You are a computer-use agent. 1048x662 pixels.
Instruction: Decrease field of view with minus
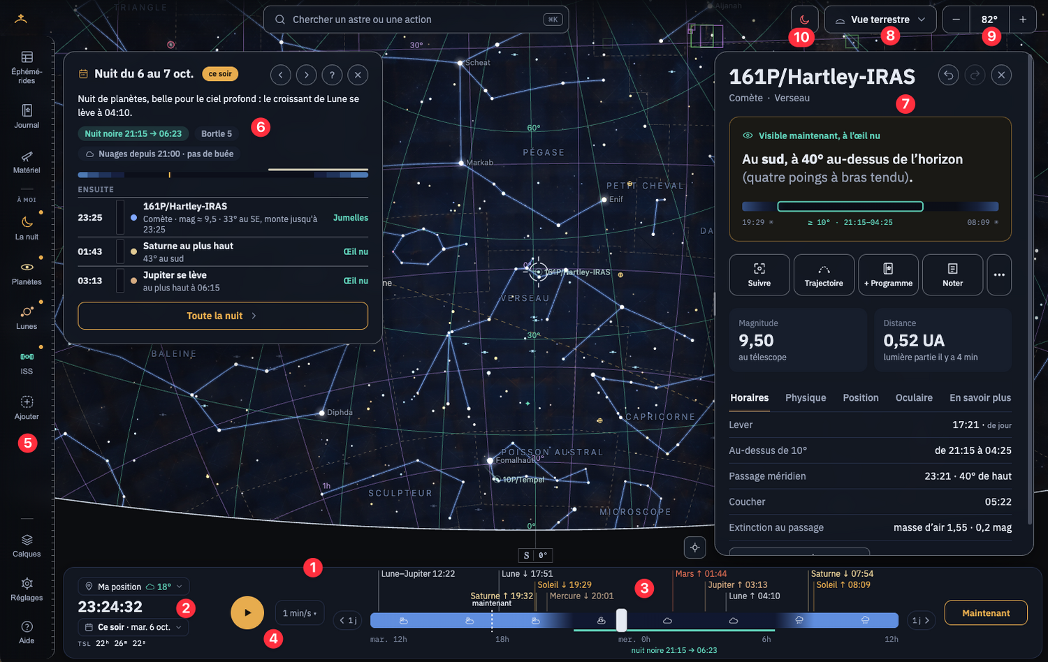click(956, 20)
